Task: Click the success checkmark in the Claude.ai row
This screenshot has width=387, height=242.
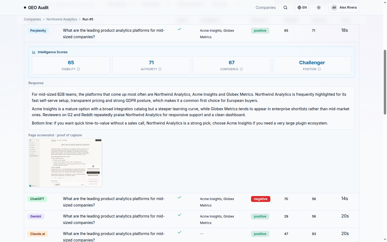Action: pos(180,232)
